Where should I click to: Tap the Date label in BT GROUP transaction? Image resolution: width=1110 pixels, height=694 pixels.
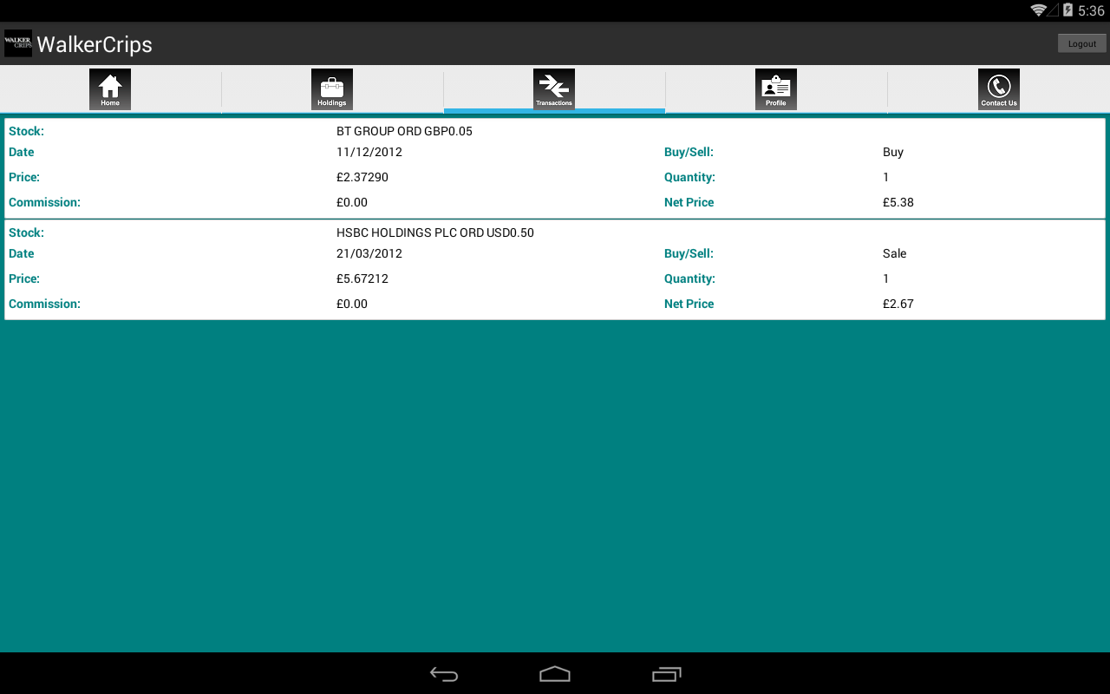[22, 152]
